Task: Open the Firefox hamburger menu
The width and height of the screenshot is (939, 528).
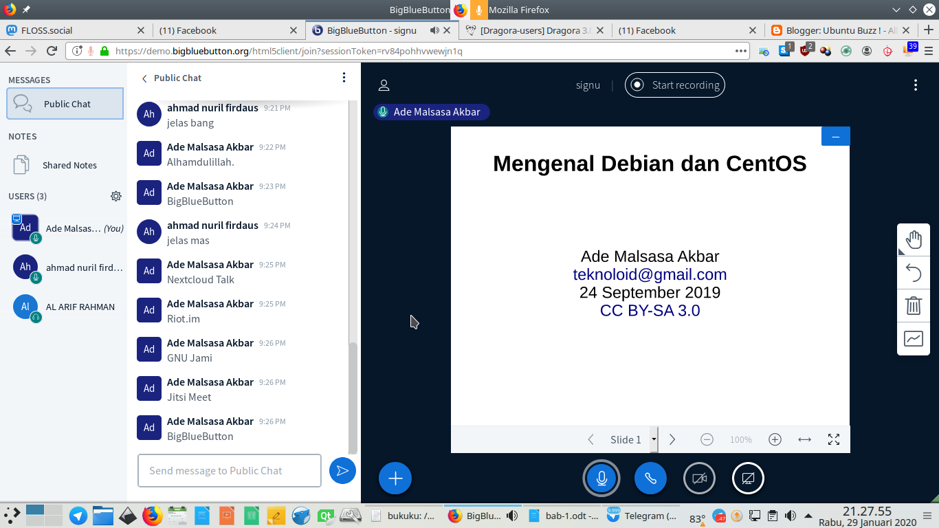Action: 929,51
